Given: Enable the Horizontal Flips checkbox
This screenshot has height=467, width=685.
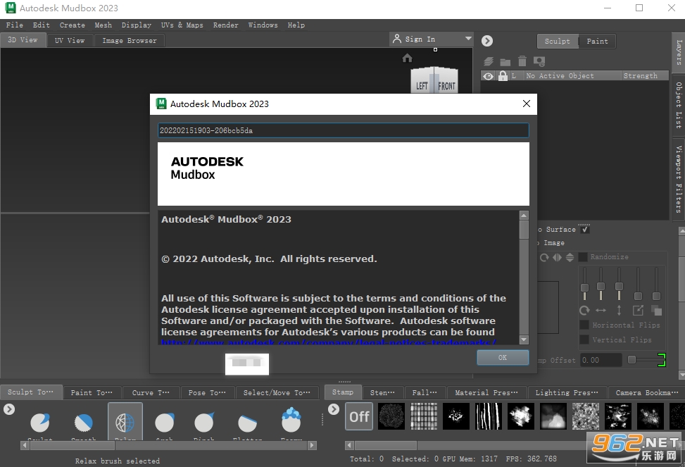Looking at the screenshot, I should [584, 325].
